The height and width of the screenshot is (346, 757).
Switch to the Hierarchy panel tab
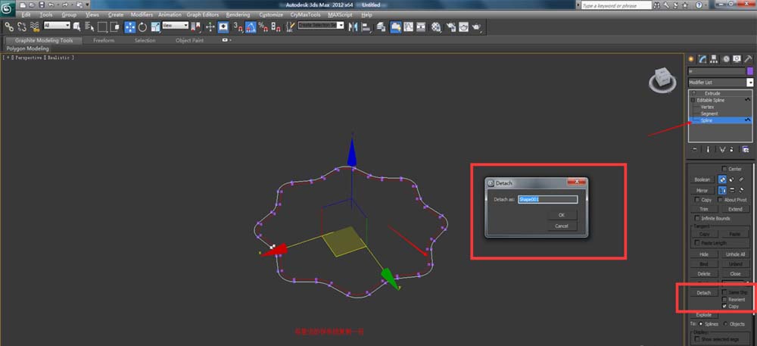point(715,59)
